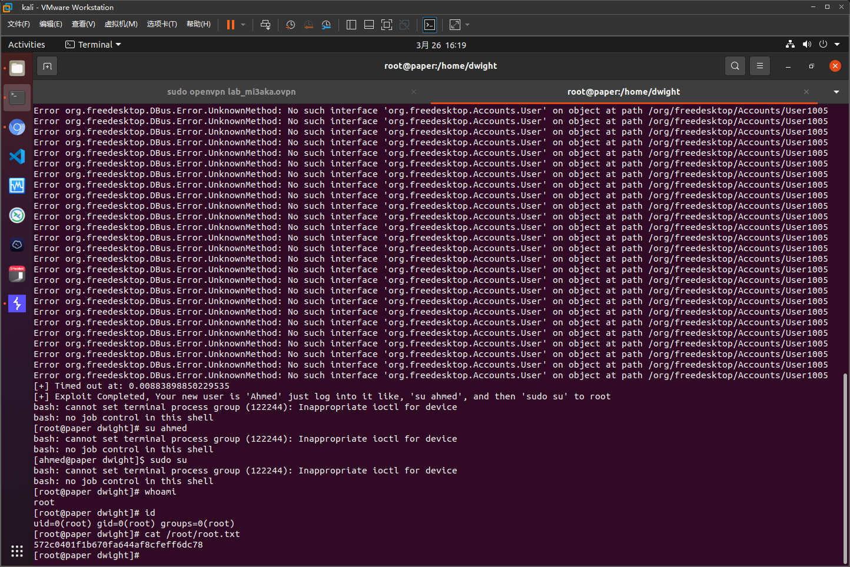Click the 'uid=0(root) gid=0(root) groups=0(root)' output line
850x567 pixels.
click(x=134, y=523)
